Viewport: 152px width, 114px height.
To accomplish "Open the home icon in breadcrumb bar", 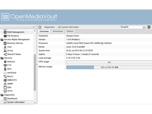I will 40,27.
